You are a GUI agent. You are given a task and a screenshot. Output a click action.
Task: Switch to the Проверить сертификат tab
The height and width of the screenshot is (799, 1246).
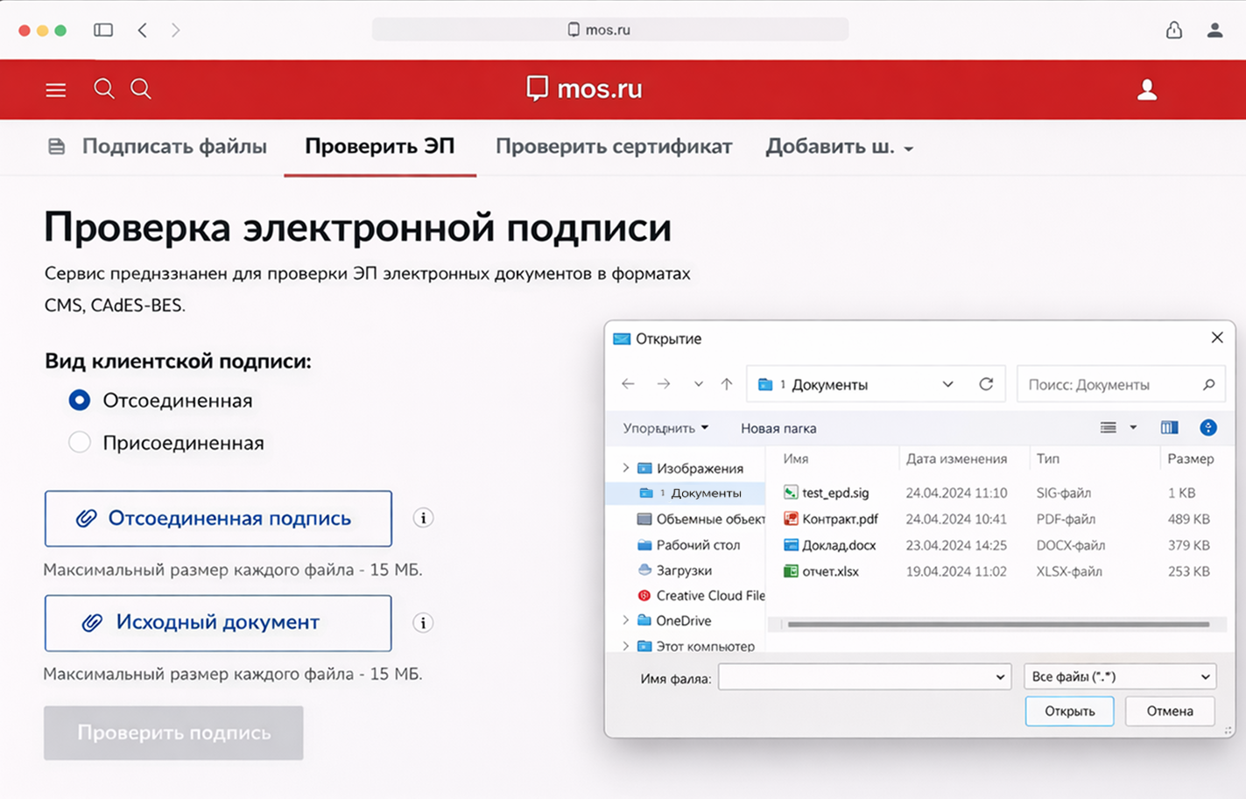[x=615, y=146]
